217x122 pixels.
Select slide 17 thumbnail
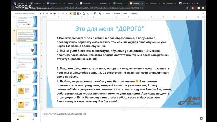point(27,77)
